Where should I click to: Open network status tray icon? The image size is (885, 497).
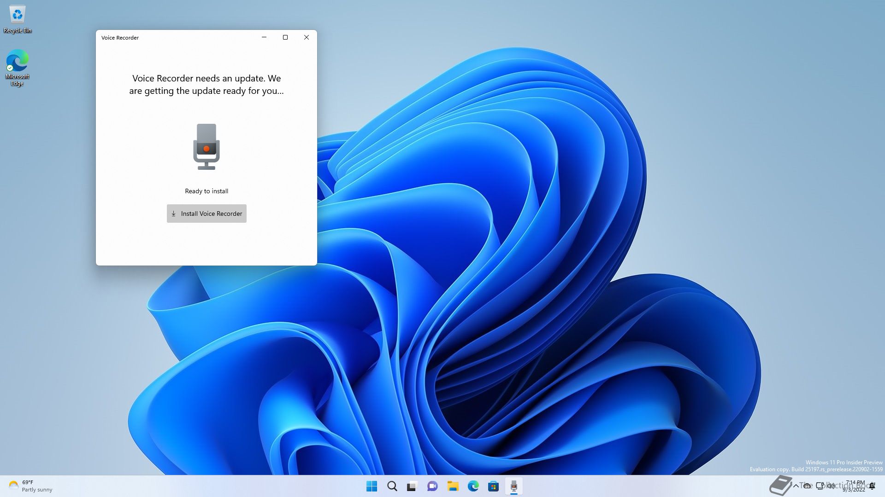820,486
